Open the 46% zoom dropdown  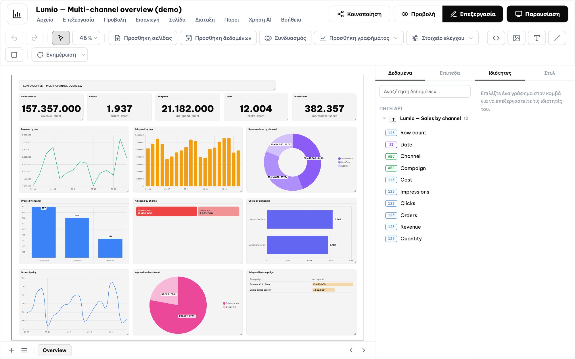(86, 38)
